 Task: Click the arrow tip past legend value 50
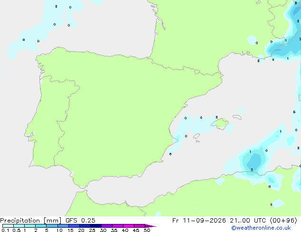pos(150,226)
